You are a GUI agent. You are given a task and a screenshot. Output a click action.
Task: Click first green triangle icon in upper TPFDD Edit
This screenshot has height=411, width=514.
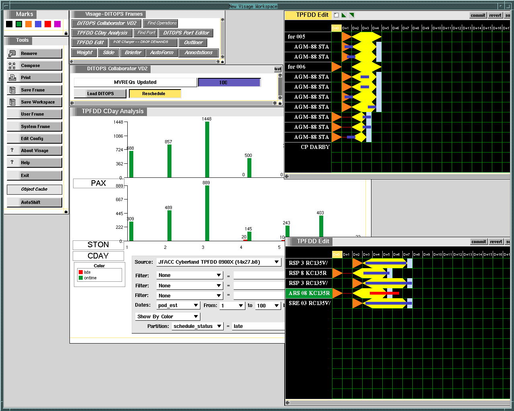(x=344, y=15)
